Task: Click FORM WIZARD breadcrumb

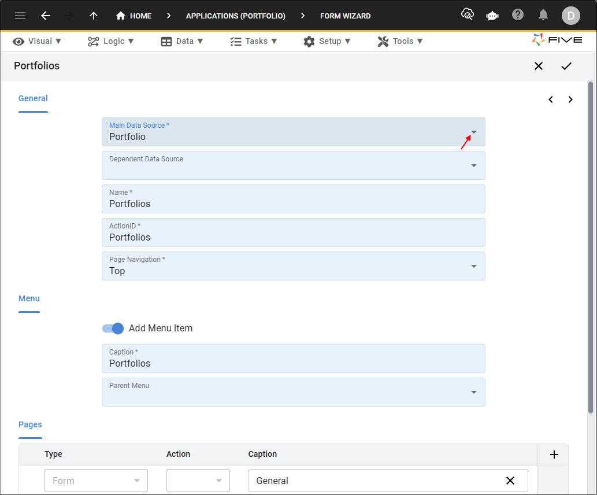Action: click(x=346, y=16)
